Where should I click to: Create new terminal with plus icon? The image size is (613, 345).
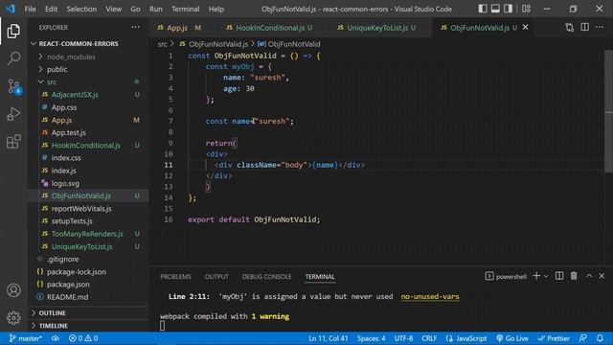(536, 276)
